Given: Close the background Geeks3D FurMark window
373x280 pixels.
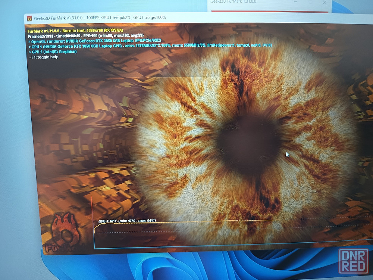Looking at the screenshot, I should tap(325, 2).
